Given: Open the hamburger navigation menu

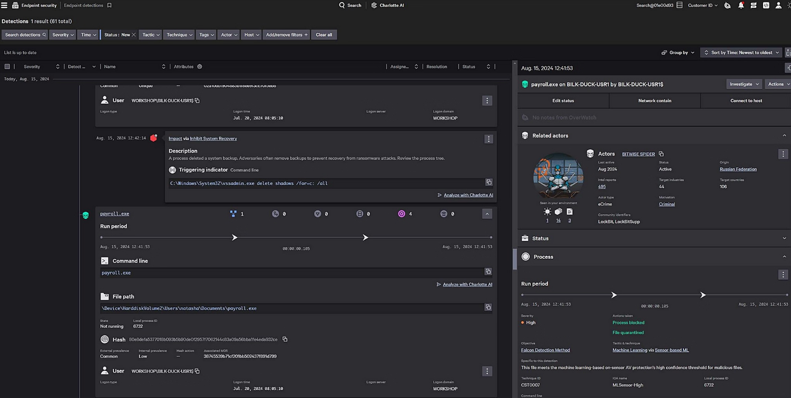Looking at the screenshot, I should click(x=4, y=5).
